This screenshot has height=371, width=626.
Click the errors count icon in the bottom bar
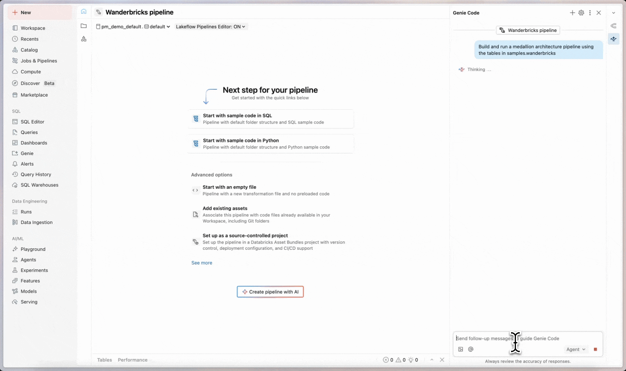[386, 360]
